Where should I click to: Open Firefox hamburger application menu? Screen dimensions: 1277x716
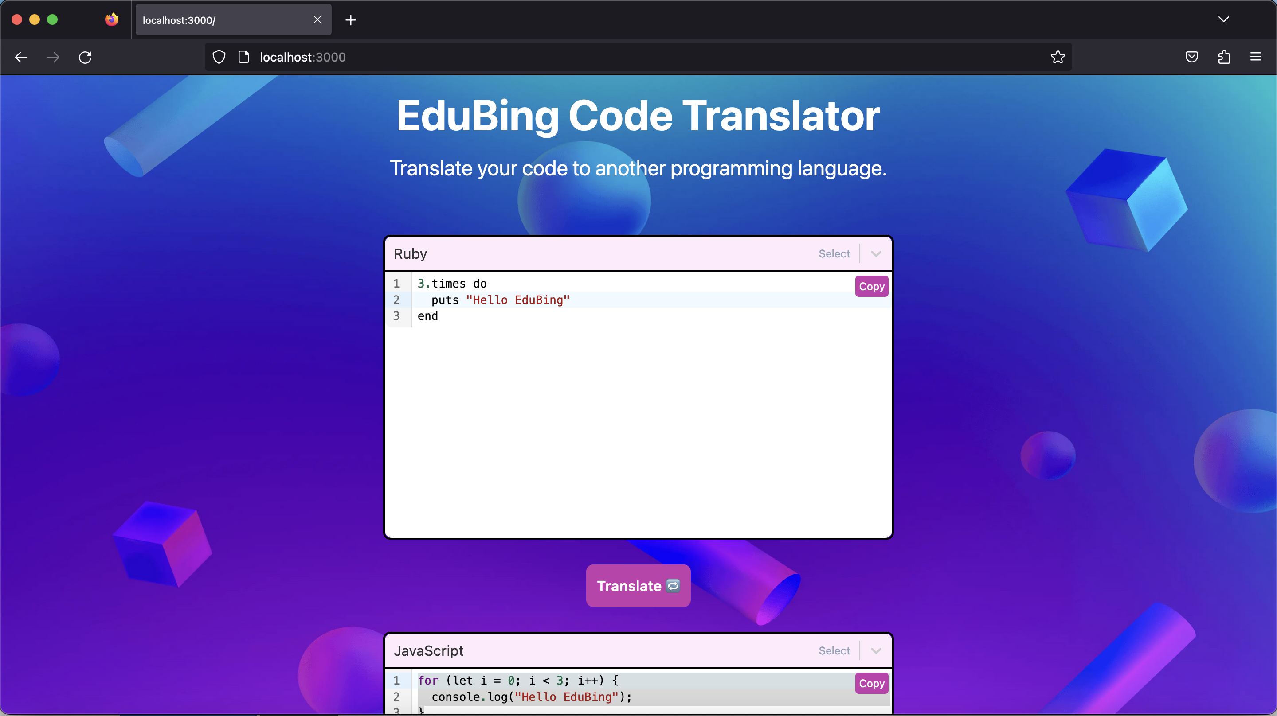tap(1255, 57)
